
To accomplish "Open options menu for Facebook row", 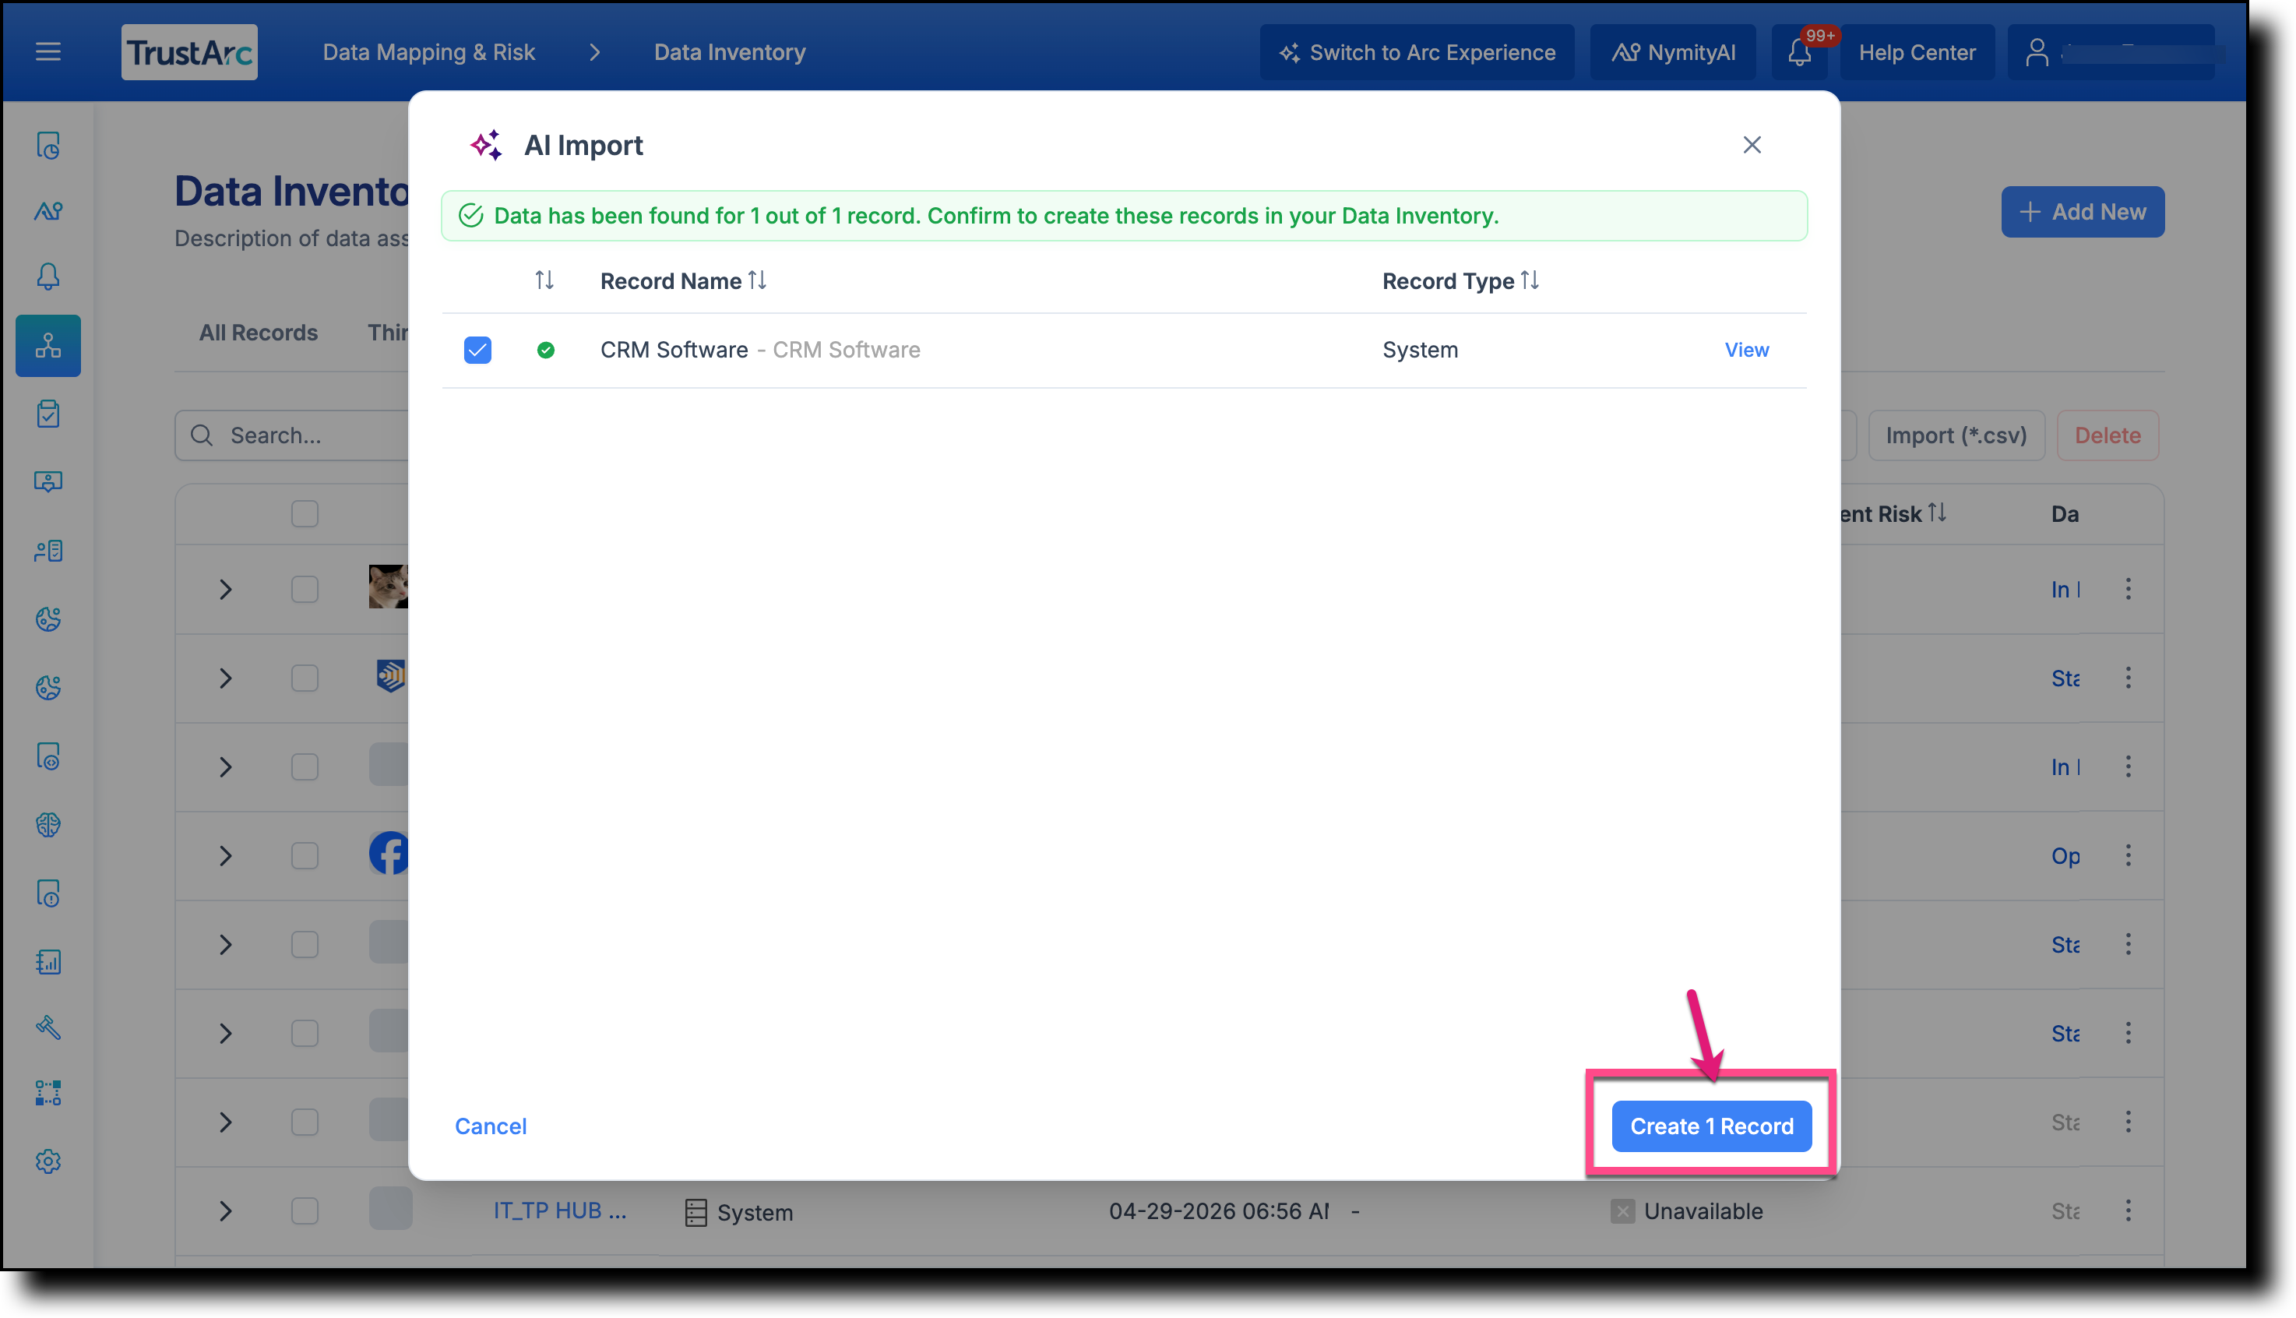I will coord(2128,855).
